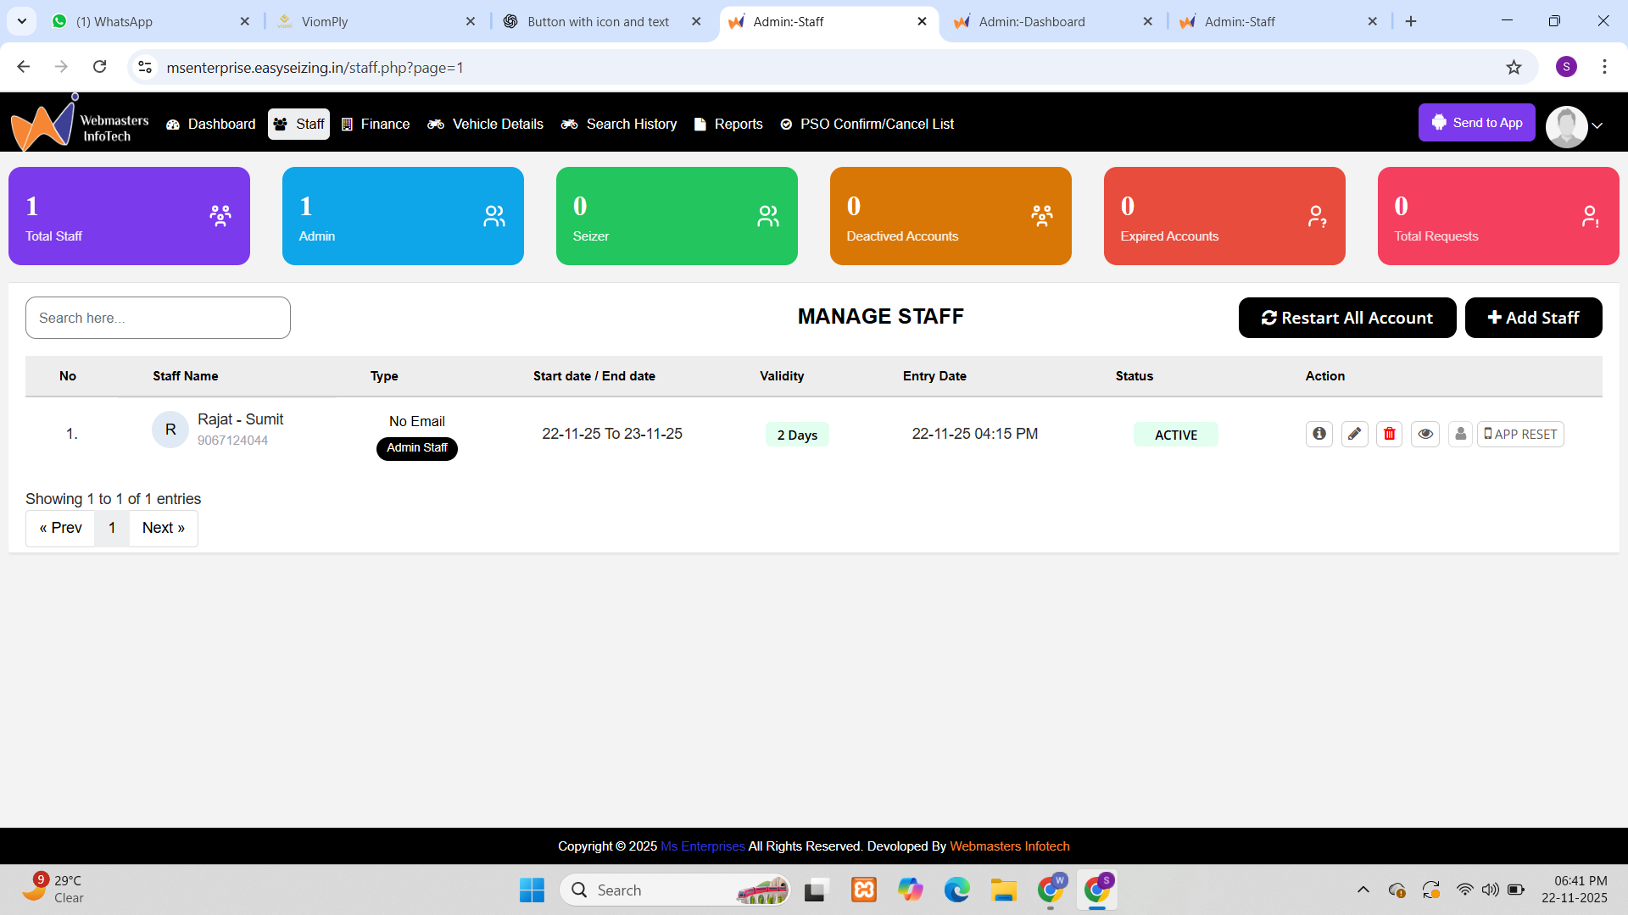Switch to the ViomPly browser tab

point(376,22)
